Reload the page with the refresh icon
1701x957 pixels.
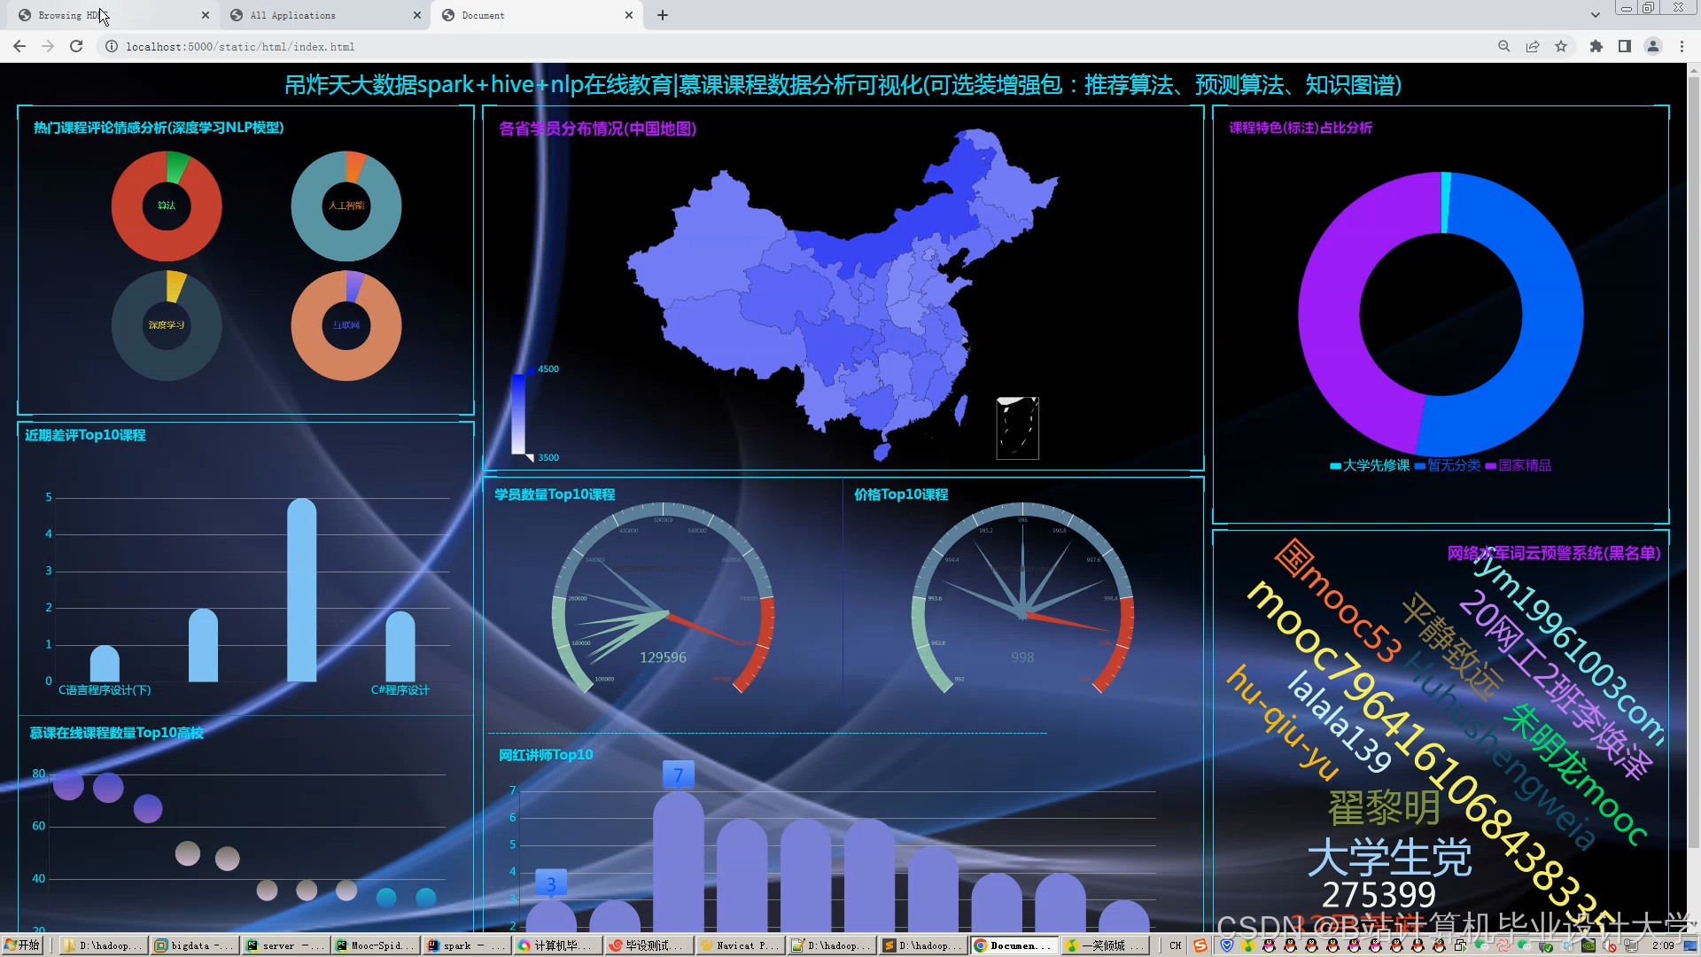pyautogui.click(x=76, y=46)
